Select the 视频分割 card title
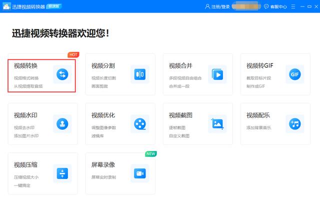 103,65
